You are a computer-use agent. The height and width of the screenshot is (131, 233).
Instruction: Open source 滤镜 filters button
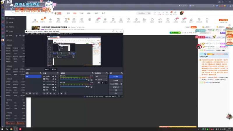coord(54,69)
